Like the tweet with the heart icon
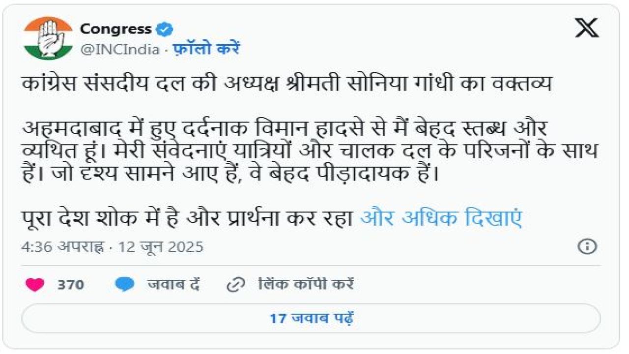 (35, 285)
